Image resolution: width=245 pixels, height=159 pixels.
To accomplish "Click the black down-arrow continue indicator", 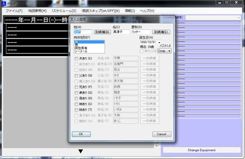I will point(80,151).
